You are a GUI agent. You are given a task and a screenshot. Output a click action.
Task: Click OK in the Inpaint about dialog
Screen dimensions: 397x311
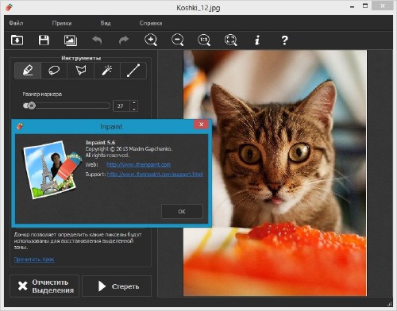(182, 211)
